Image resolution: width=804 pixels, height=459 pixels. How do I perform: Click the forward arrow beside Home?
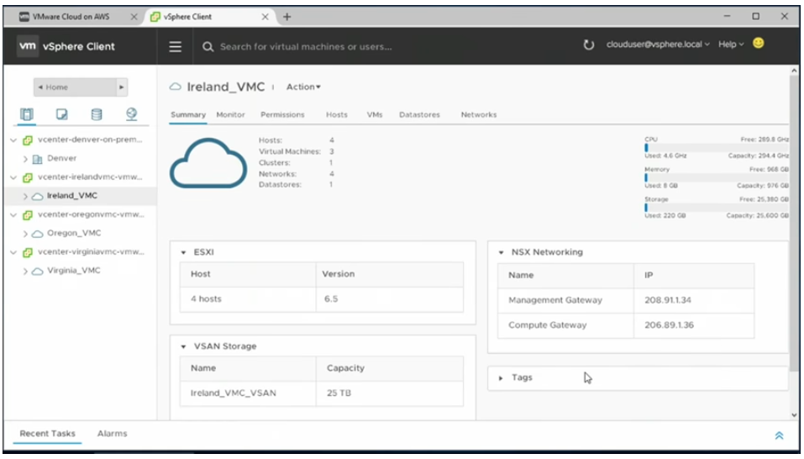(x=122, y=87)
